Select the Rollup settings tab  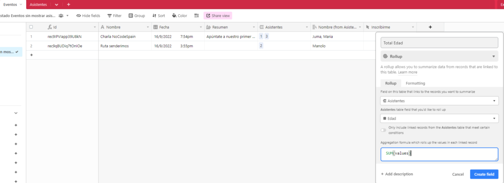click(x=390, y=83)
